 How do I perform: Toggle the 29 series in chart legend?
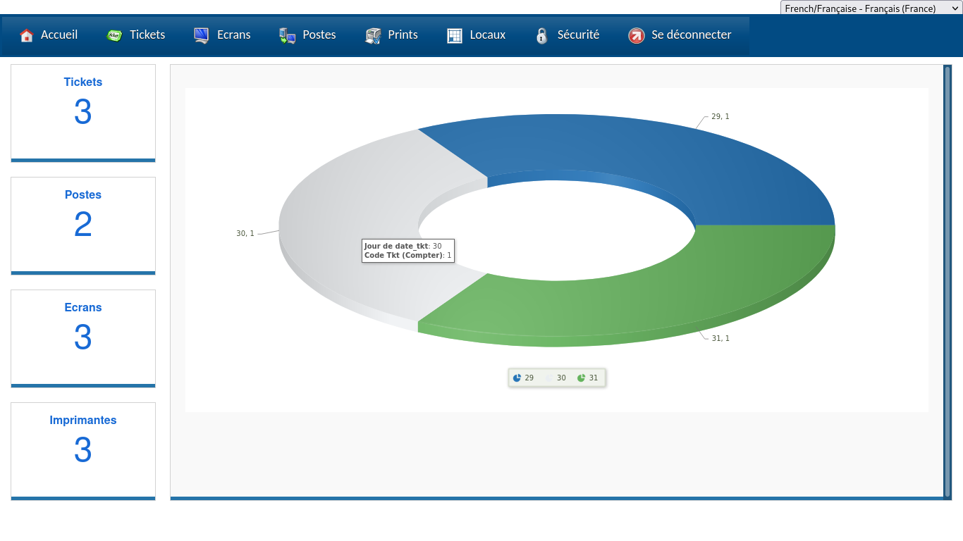[523, 378]
